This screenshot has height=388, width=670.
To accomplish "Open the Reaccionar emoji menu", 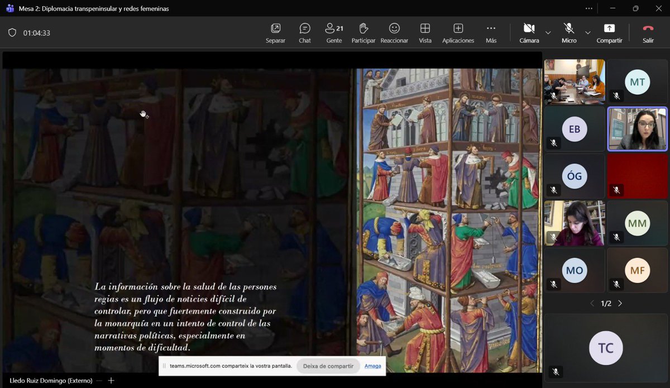I will click(x=394, y=33).
